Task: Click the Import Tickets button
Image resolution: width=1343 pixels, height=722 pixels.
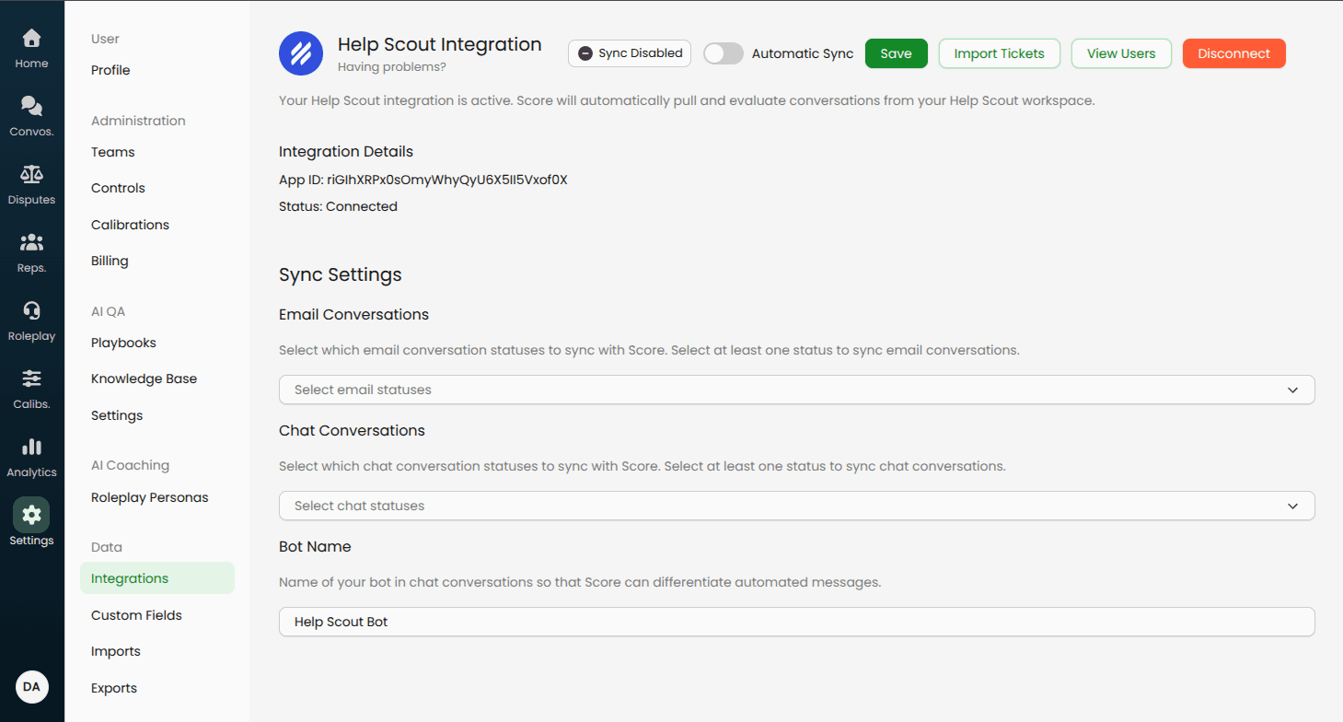Action: point(999,53)
